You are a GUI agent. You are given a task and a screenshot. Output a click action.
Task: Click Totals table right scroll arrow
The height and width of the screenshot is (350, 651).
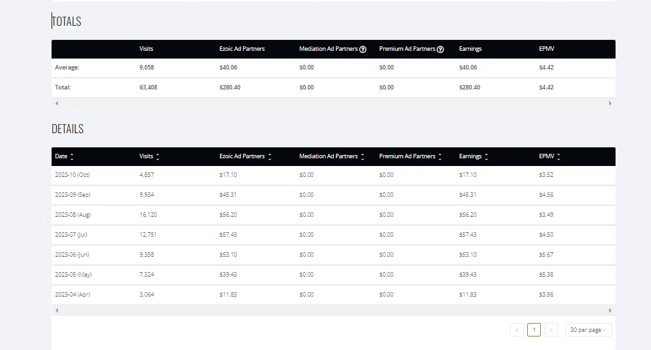610,103
